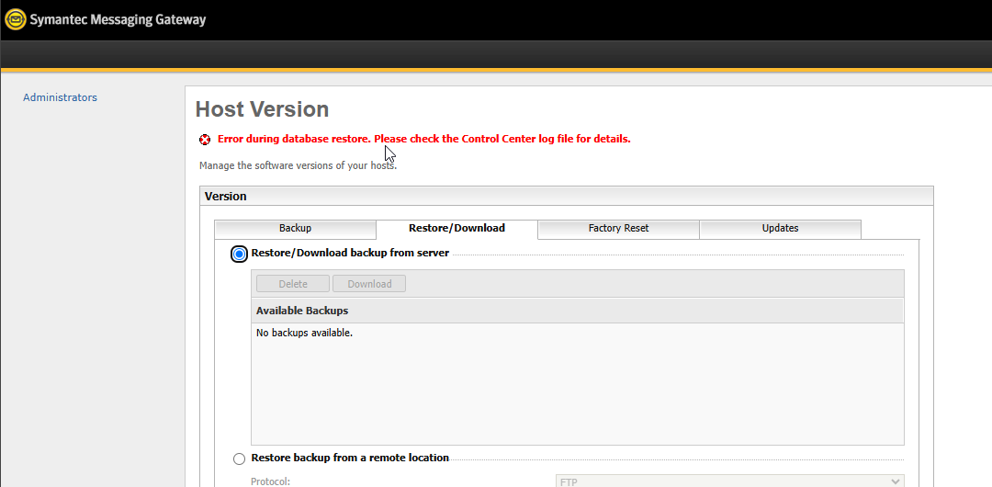This screenshot has height=487, width=992.
Task: Click the Download button
Action: (x=369, y=284)
